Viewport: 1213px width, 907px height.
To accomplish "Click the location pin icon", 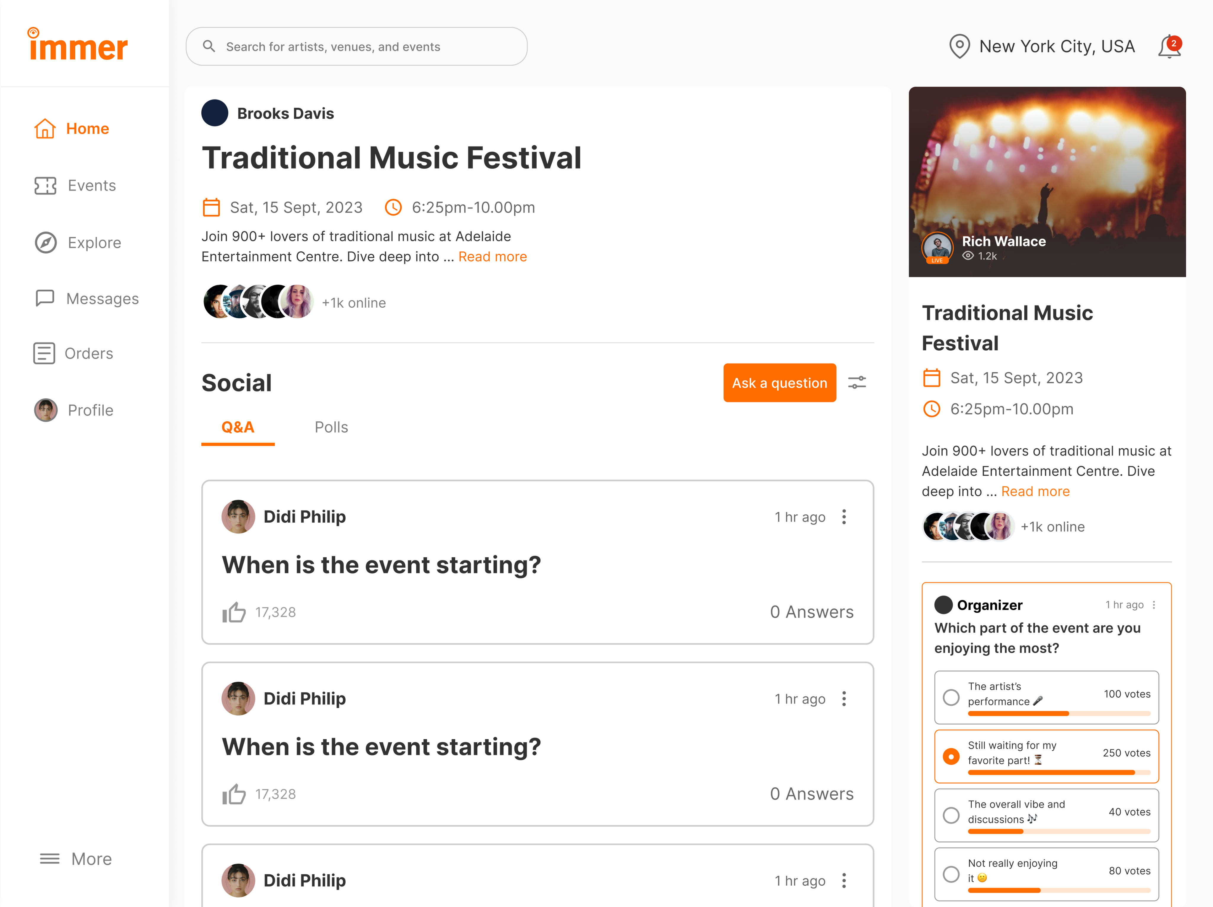I will coord(959,46).
